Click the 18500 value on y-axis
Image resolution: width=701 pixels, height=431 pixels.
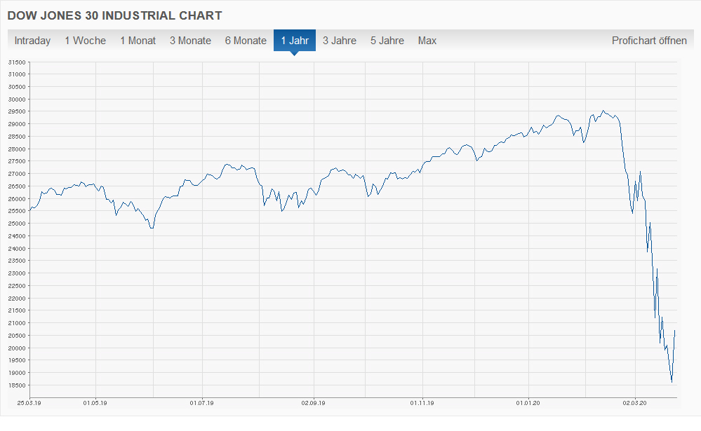point(16,385)
